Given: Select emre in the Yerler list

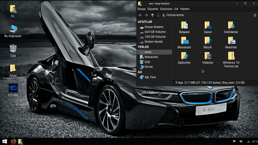Looking at the screenshot, I should click(154, 52).
